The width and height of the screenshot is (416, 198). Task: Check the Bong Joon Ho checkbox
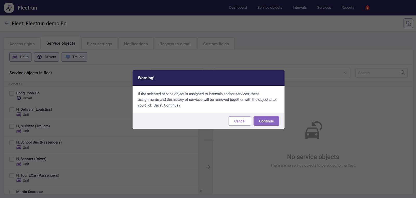coord(12,93)
